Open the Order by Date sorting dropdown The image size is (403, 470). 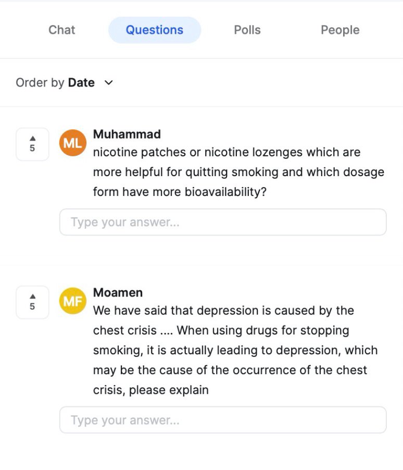[64, 83]
